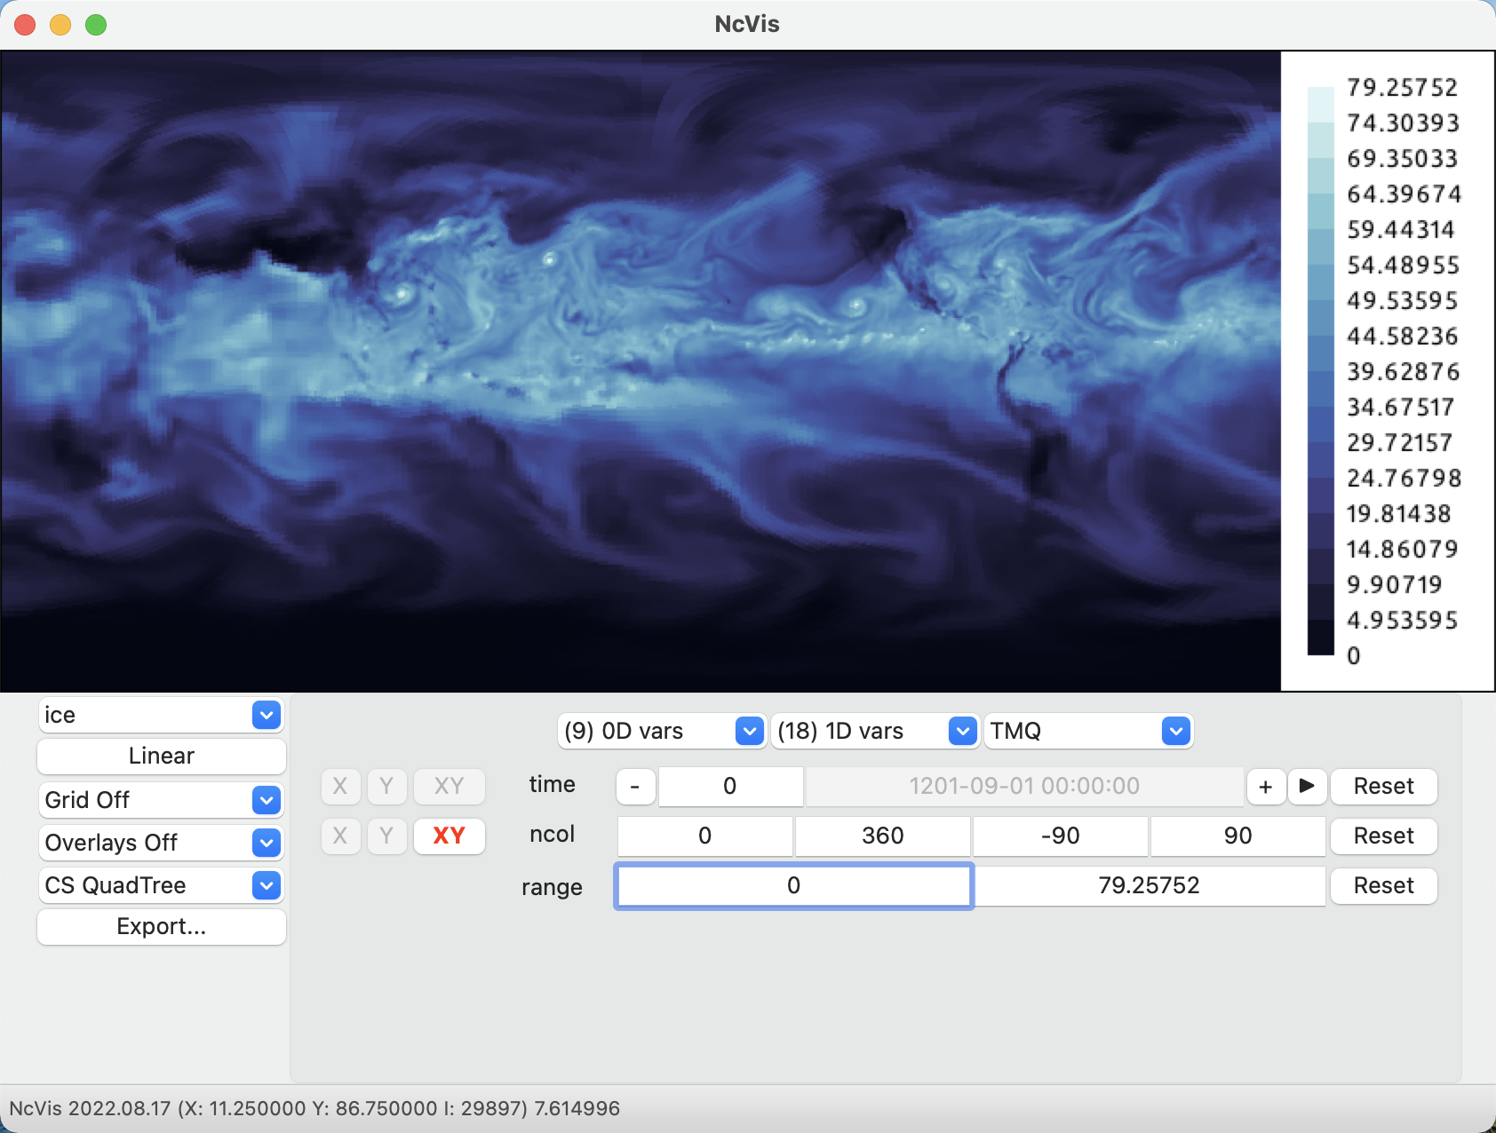Click the ncol field showing -90

(1061, 836)
